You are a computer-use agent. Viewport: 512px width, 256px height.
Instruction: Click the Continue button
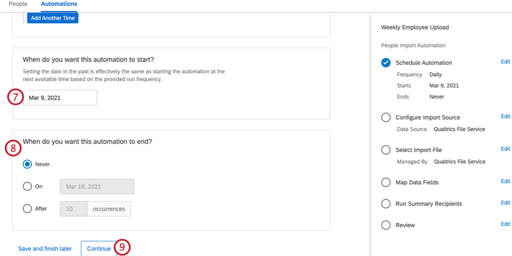(x=99, y=249)
